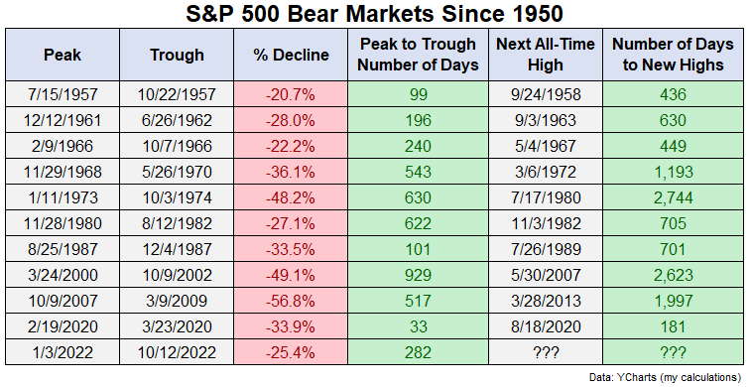Select the ??? Next All-Time High cell
Screen dimensions: 751x387
coord(546,352)
